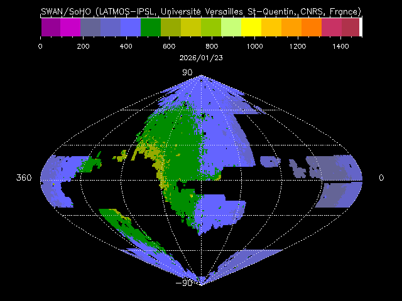Click the map's north pole apex

[201, 76]
